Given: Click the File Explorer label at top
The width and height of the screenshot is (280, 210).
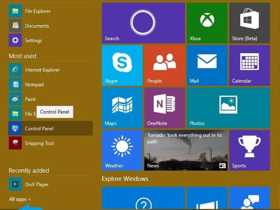Looking at the screenshot, I should coord(38,11).
